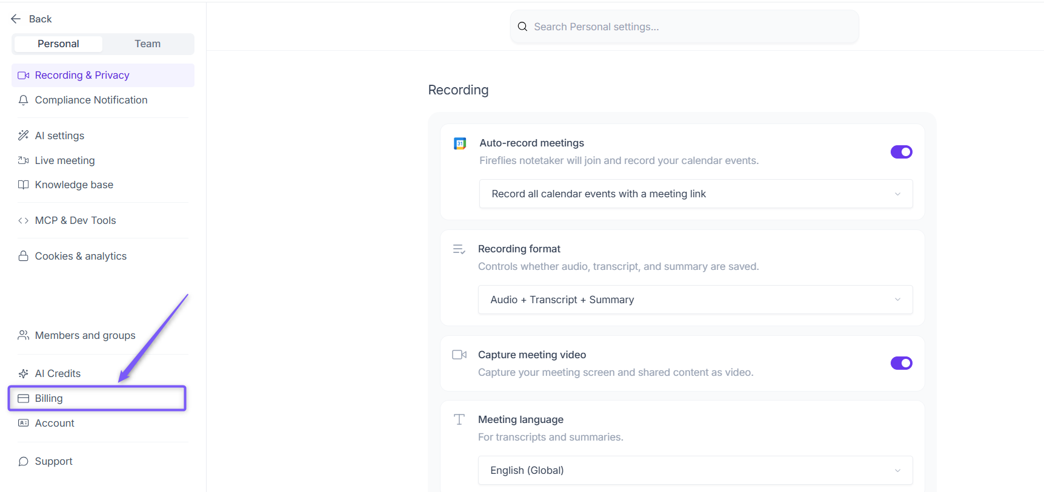Disable the Capture meeting video switch

pyautogui.click(x=902, y=363)
